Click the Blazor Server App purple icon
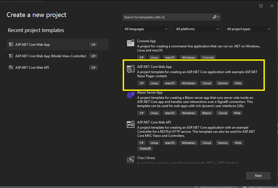 (130, 95)
